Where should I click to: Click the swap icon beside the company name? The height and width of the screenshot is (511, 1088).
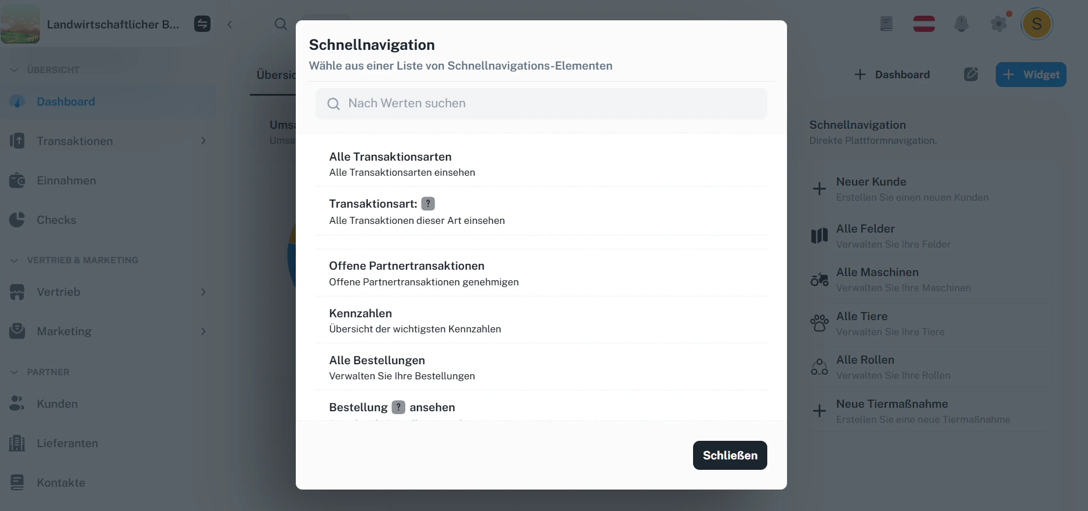[202, 24]
